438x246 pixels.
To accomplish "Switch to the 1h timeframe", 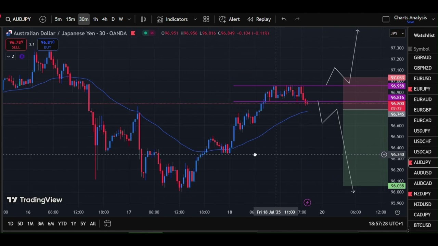I will point(95,19).
